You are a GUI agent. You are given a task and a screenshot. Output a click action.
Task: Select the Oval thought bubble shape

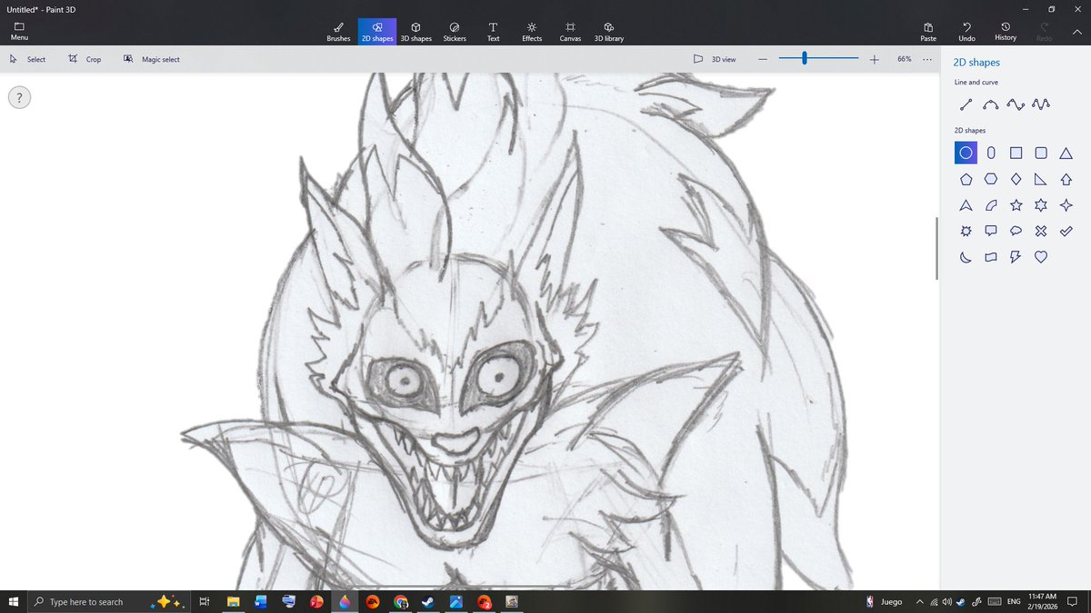(x=1016, y=231)
